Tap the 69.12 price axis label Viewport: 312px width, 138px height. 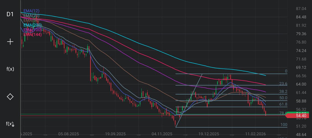pos(301,67)
